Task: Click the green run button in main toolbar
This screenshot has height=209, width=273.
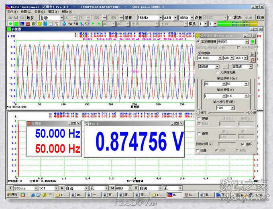Action: pyautogui.click(x=10, y=24)
